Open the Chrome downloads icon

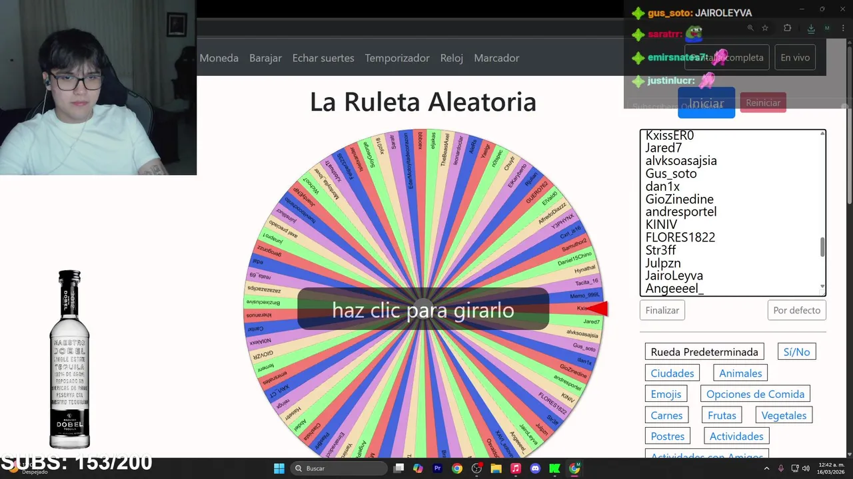(811, 28)
